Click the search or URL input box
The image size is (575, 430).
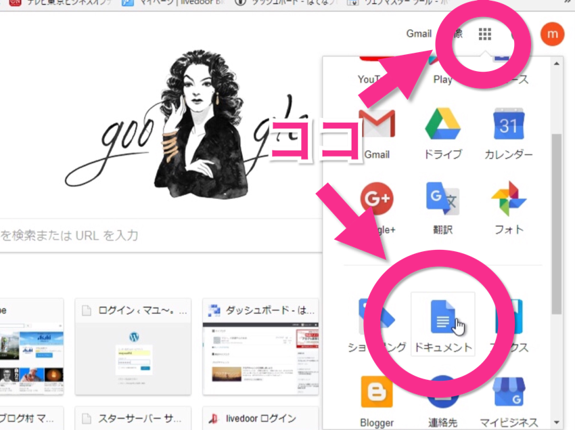coord(160,236)
